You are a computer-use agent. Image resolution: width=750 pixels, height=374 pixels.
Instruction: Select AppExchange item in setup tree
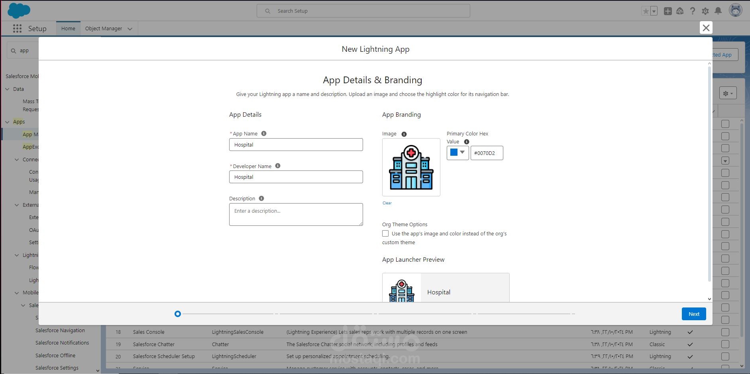[30, 147]
